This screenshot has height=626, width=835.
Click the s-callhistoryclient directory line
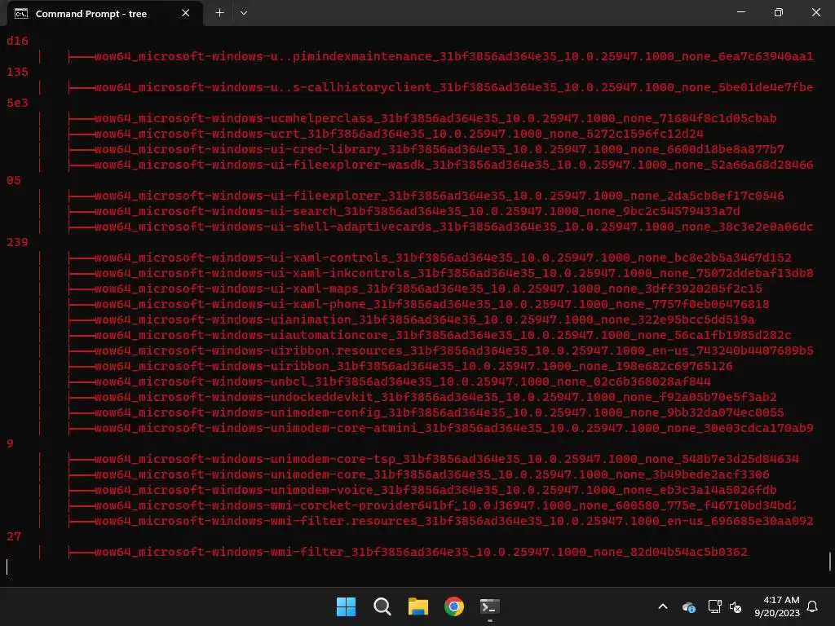pos(453,87)
